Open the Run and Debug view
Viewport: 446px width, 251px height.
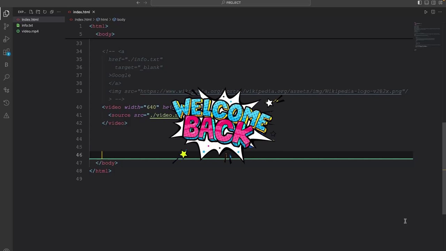point(6,39)
